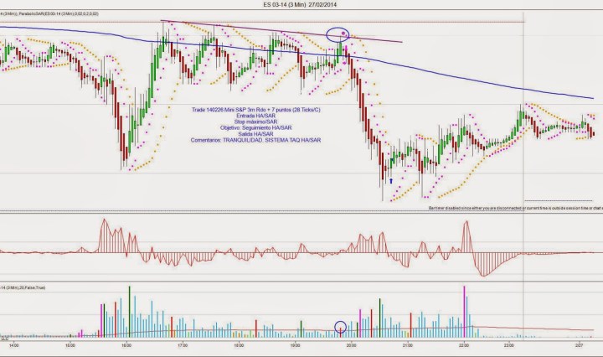Click the vertical grey session line near 23:00
The image size is (603, 357).
coord(523,168)
